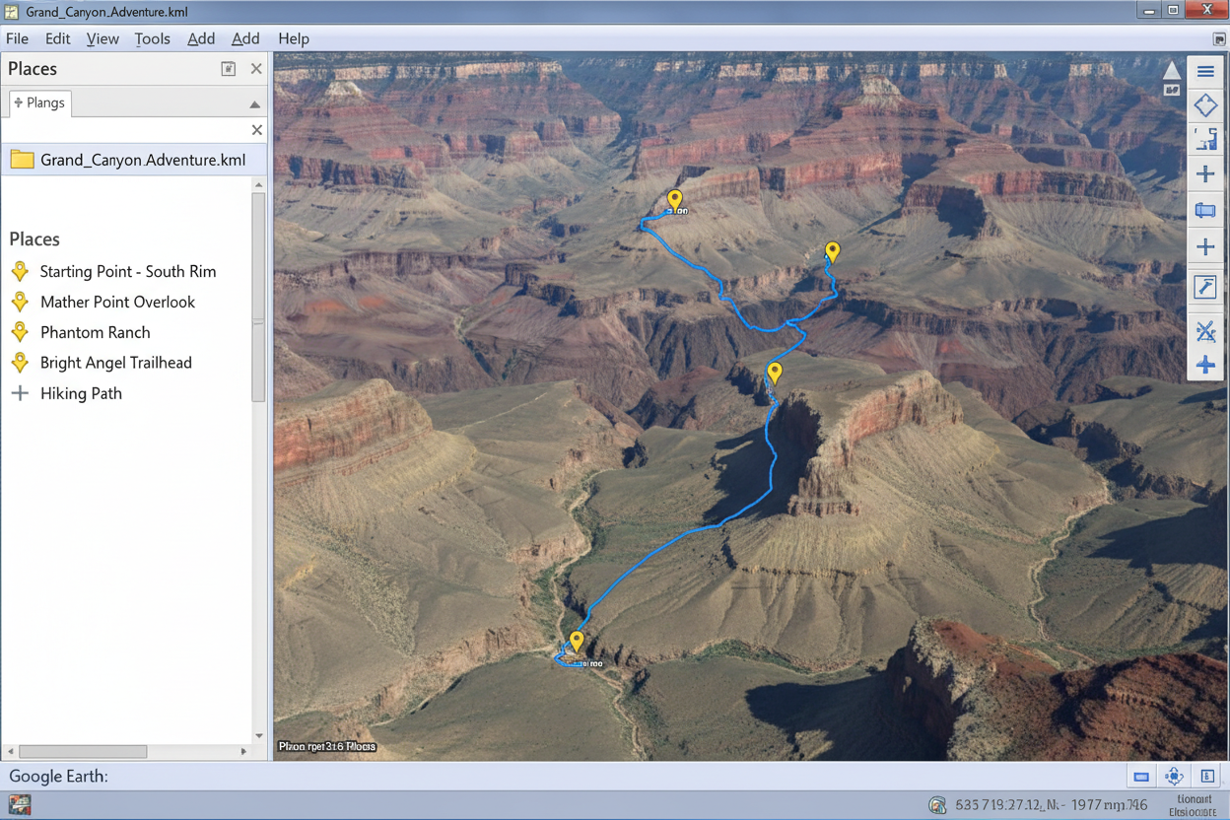
Task: Select Bright Angel Trailhead in list
Action: (x=115, y=363)
